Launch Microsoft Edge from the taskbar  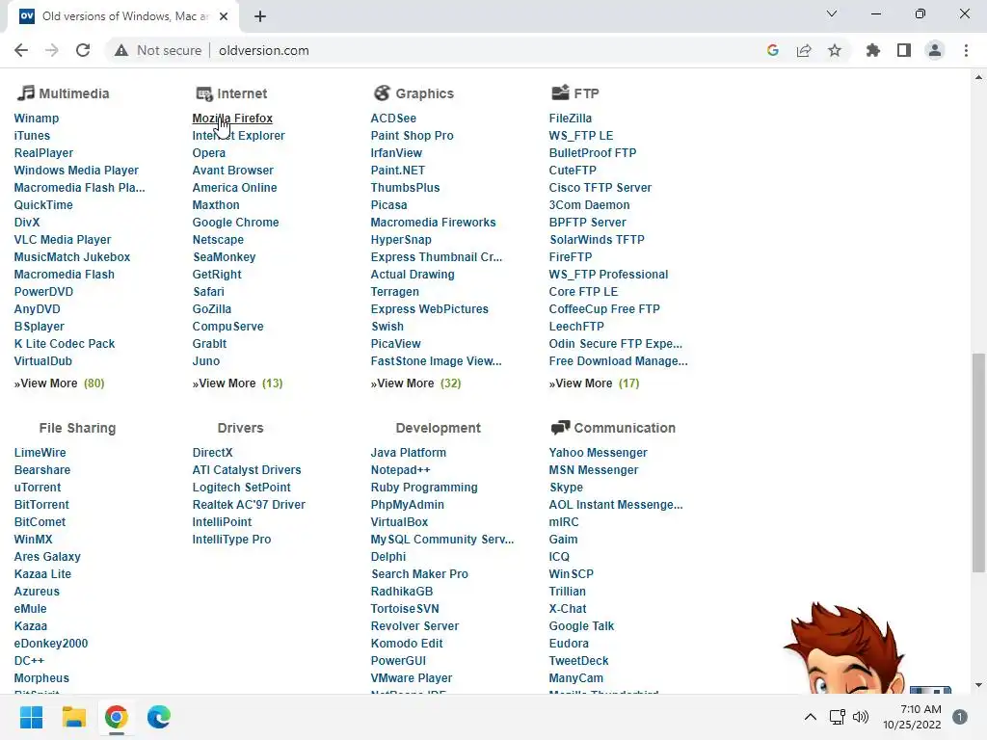(159, 717)
